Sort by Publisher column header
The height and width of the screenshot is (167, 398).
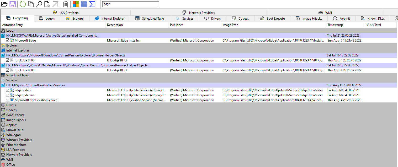194,25
